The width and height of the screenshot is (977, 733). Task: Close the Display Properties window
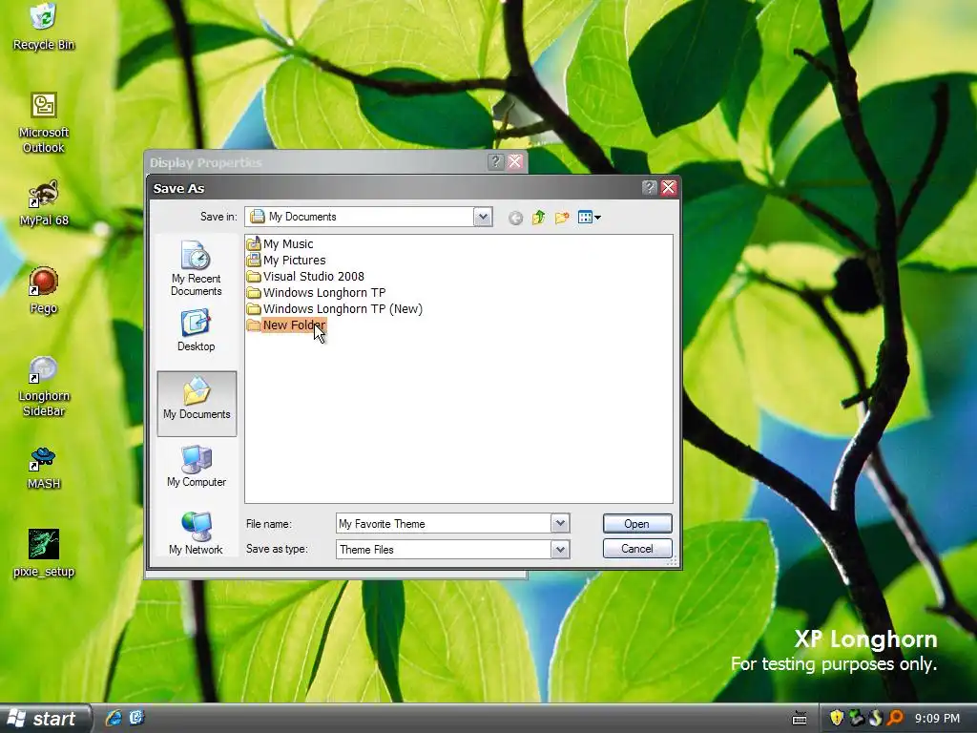coord(515,162)
